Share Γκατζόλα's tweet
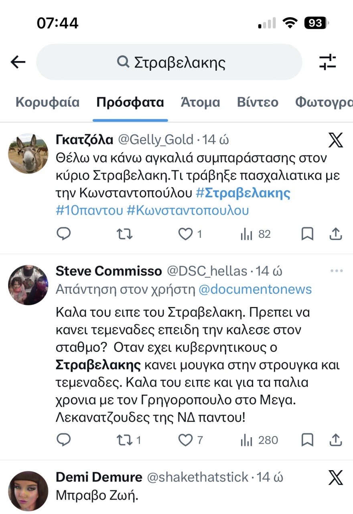This screenshot has height=514, width=353. 335,234
